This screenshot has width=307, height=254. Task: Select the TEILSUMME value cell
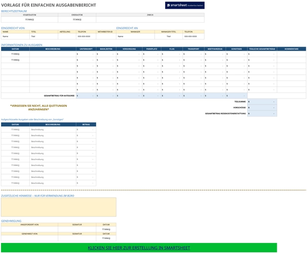262,102
